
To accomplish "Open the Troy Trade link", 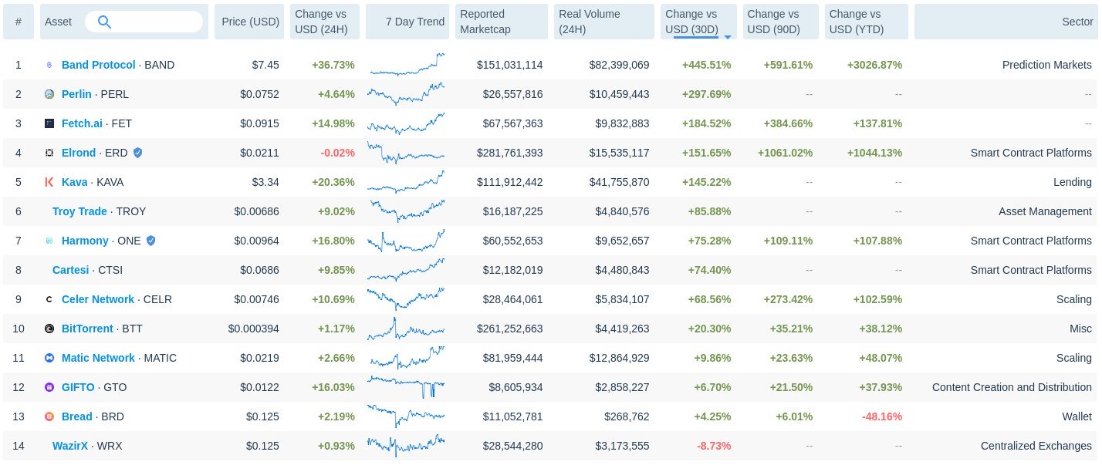I will click(79, 211).
